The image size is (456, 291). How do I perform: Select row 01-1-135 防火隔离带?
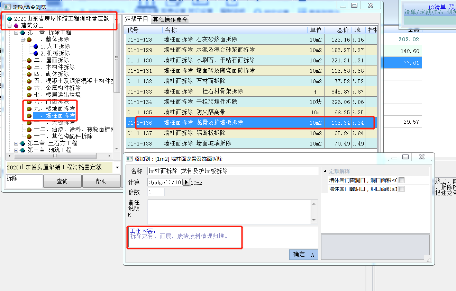(x=251, y=112)
